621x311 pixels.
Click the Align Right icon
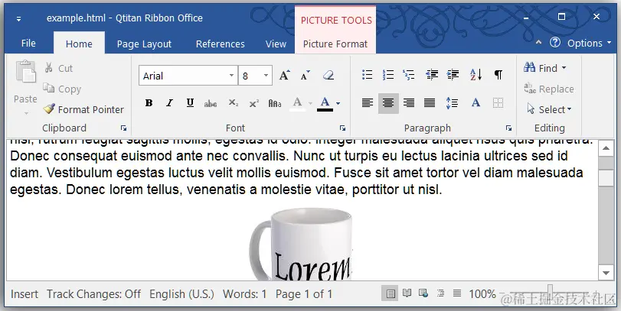tap(409, 103)
